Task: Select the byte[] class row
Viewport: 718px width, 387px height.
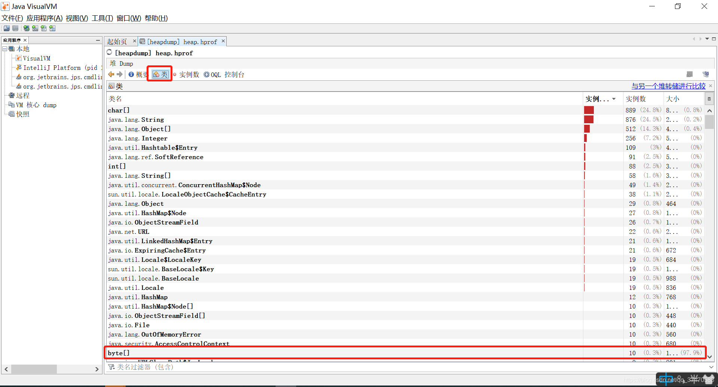Action: [406, 353]
